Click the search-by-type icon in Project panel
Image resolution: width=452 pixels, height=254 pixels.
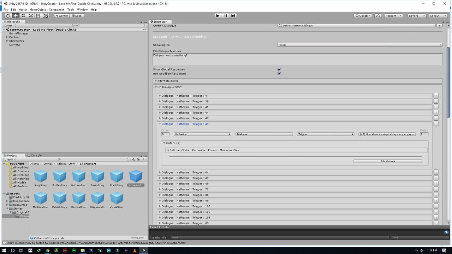tap(133, 159)
